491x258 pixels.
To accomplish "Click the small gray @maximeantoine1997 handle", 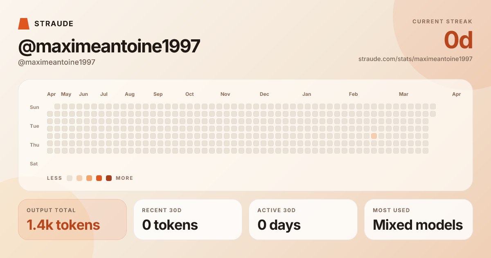I will (57, 62).
